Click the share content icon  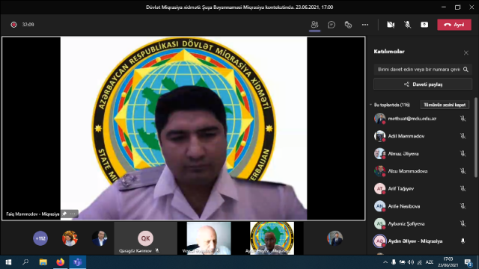click(424, 25)
